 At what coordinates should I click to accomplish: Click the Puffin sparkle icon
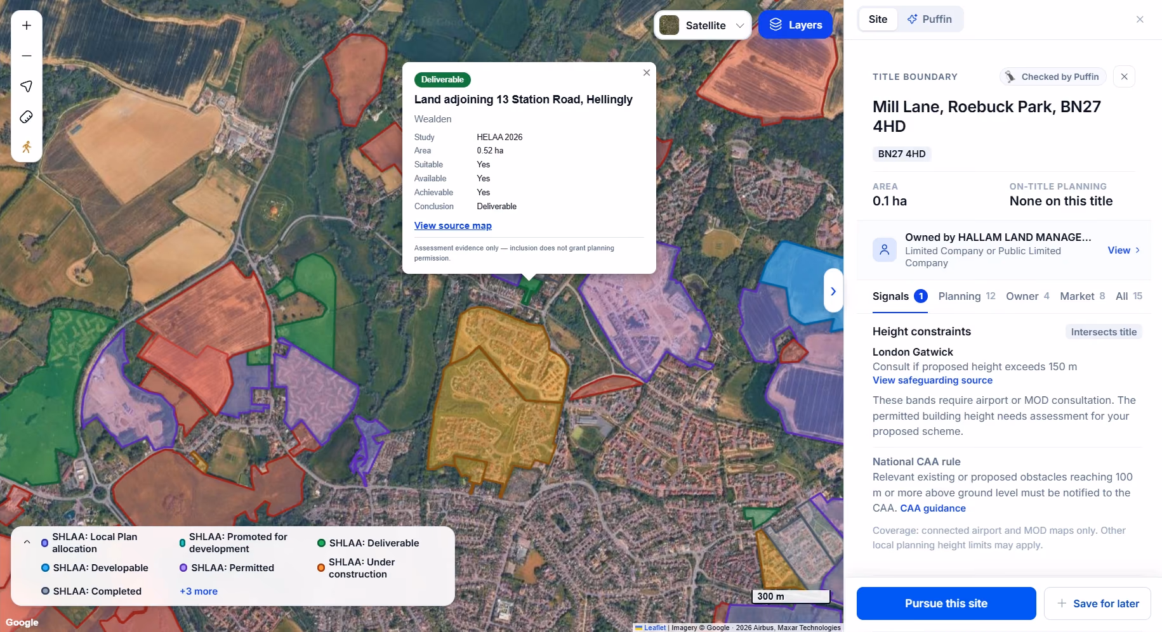click(x=913, y=19)
